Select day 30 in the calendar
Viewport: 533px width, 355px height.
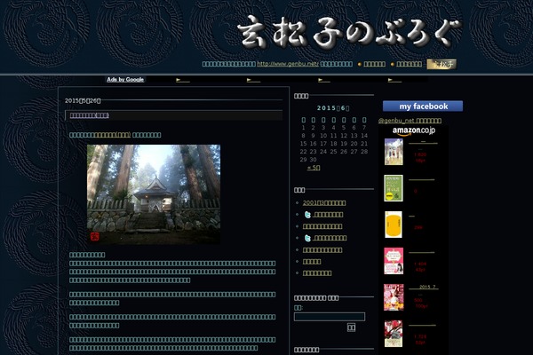[x=314, y=160]
